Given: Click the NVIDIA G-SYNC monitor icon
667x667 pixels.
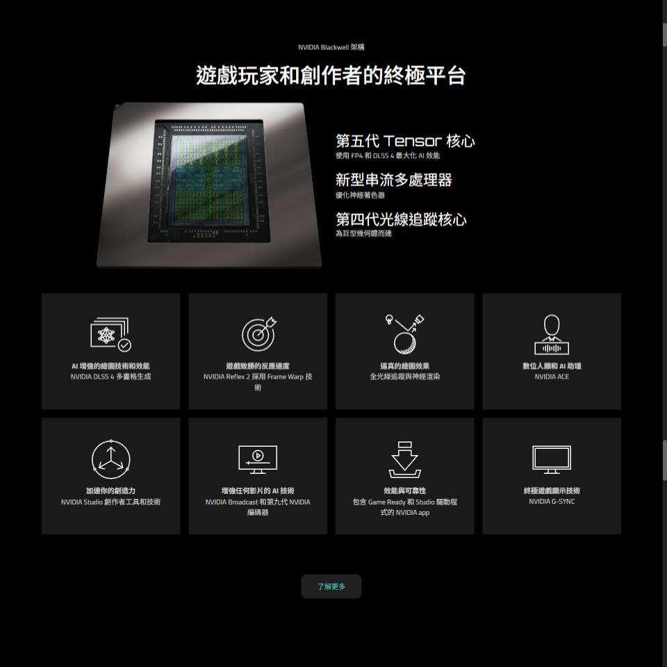Looking at the screenshot, I should pos(551,459).
